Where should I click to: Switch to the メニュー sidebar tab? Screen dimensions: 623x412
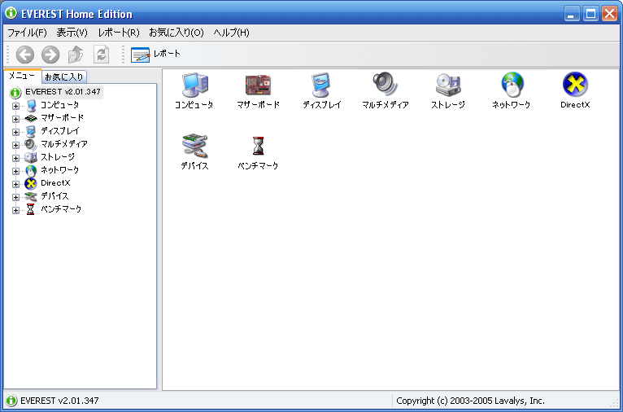point(22,76)
